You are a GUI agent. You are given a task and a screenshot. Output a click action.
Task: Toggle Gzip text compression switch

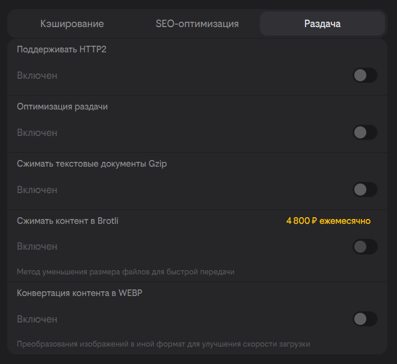click(365, 190)
